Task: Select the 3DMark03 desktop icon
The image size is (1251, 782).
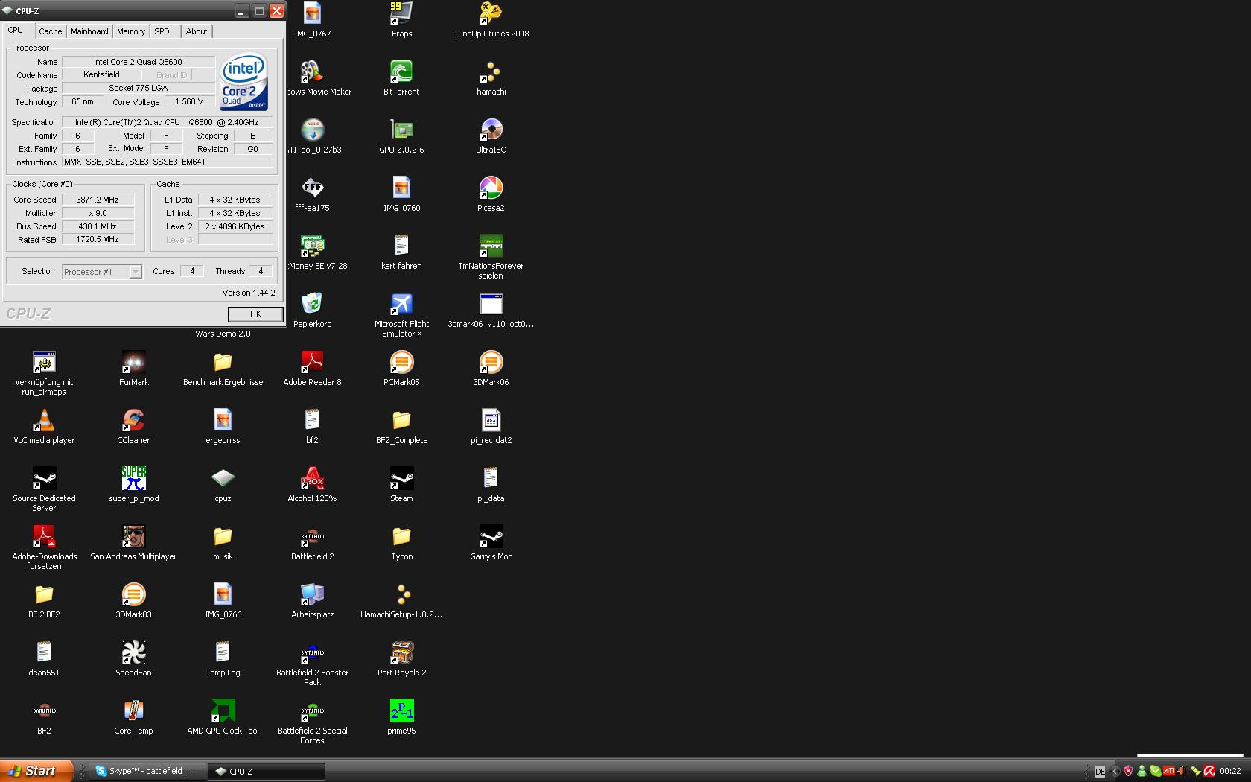Action: (x=134, y=601)
